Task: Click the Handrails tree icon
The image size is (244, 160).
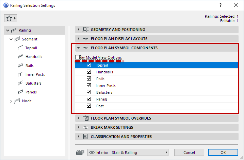Action: (20, 57)
